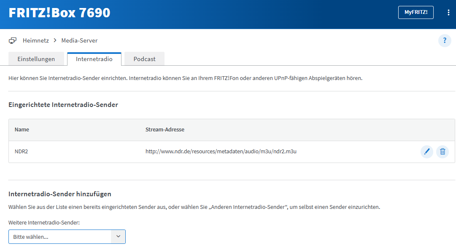Open the 'Bitte wählen...' station dropdown
Screen dimensions: 456x251
tap(60, 237)
